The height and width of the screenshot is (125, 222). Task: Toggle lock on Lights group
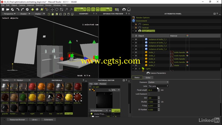(136, 69)
